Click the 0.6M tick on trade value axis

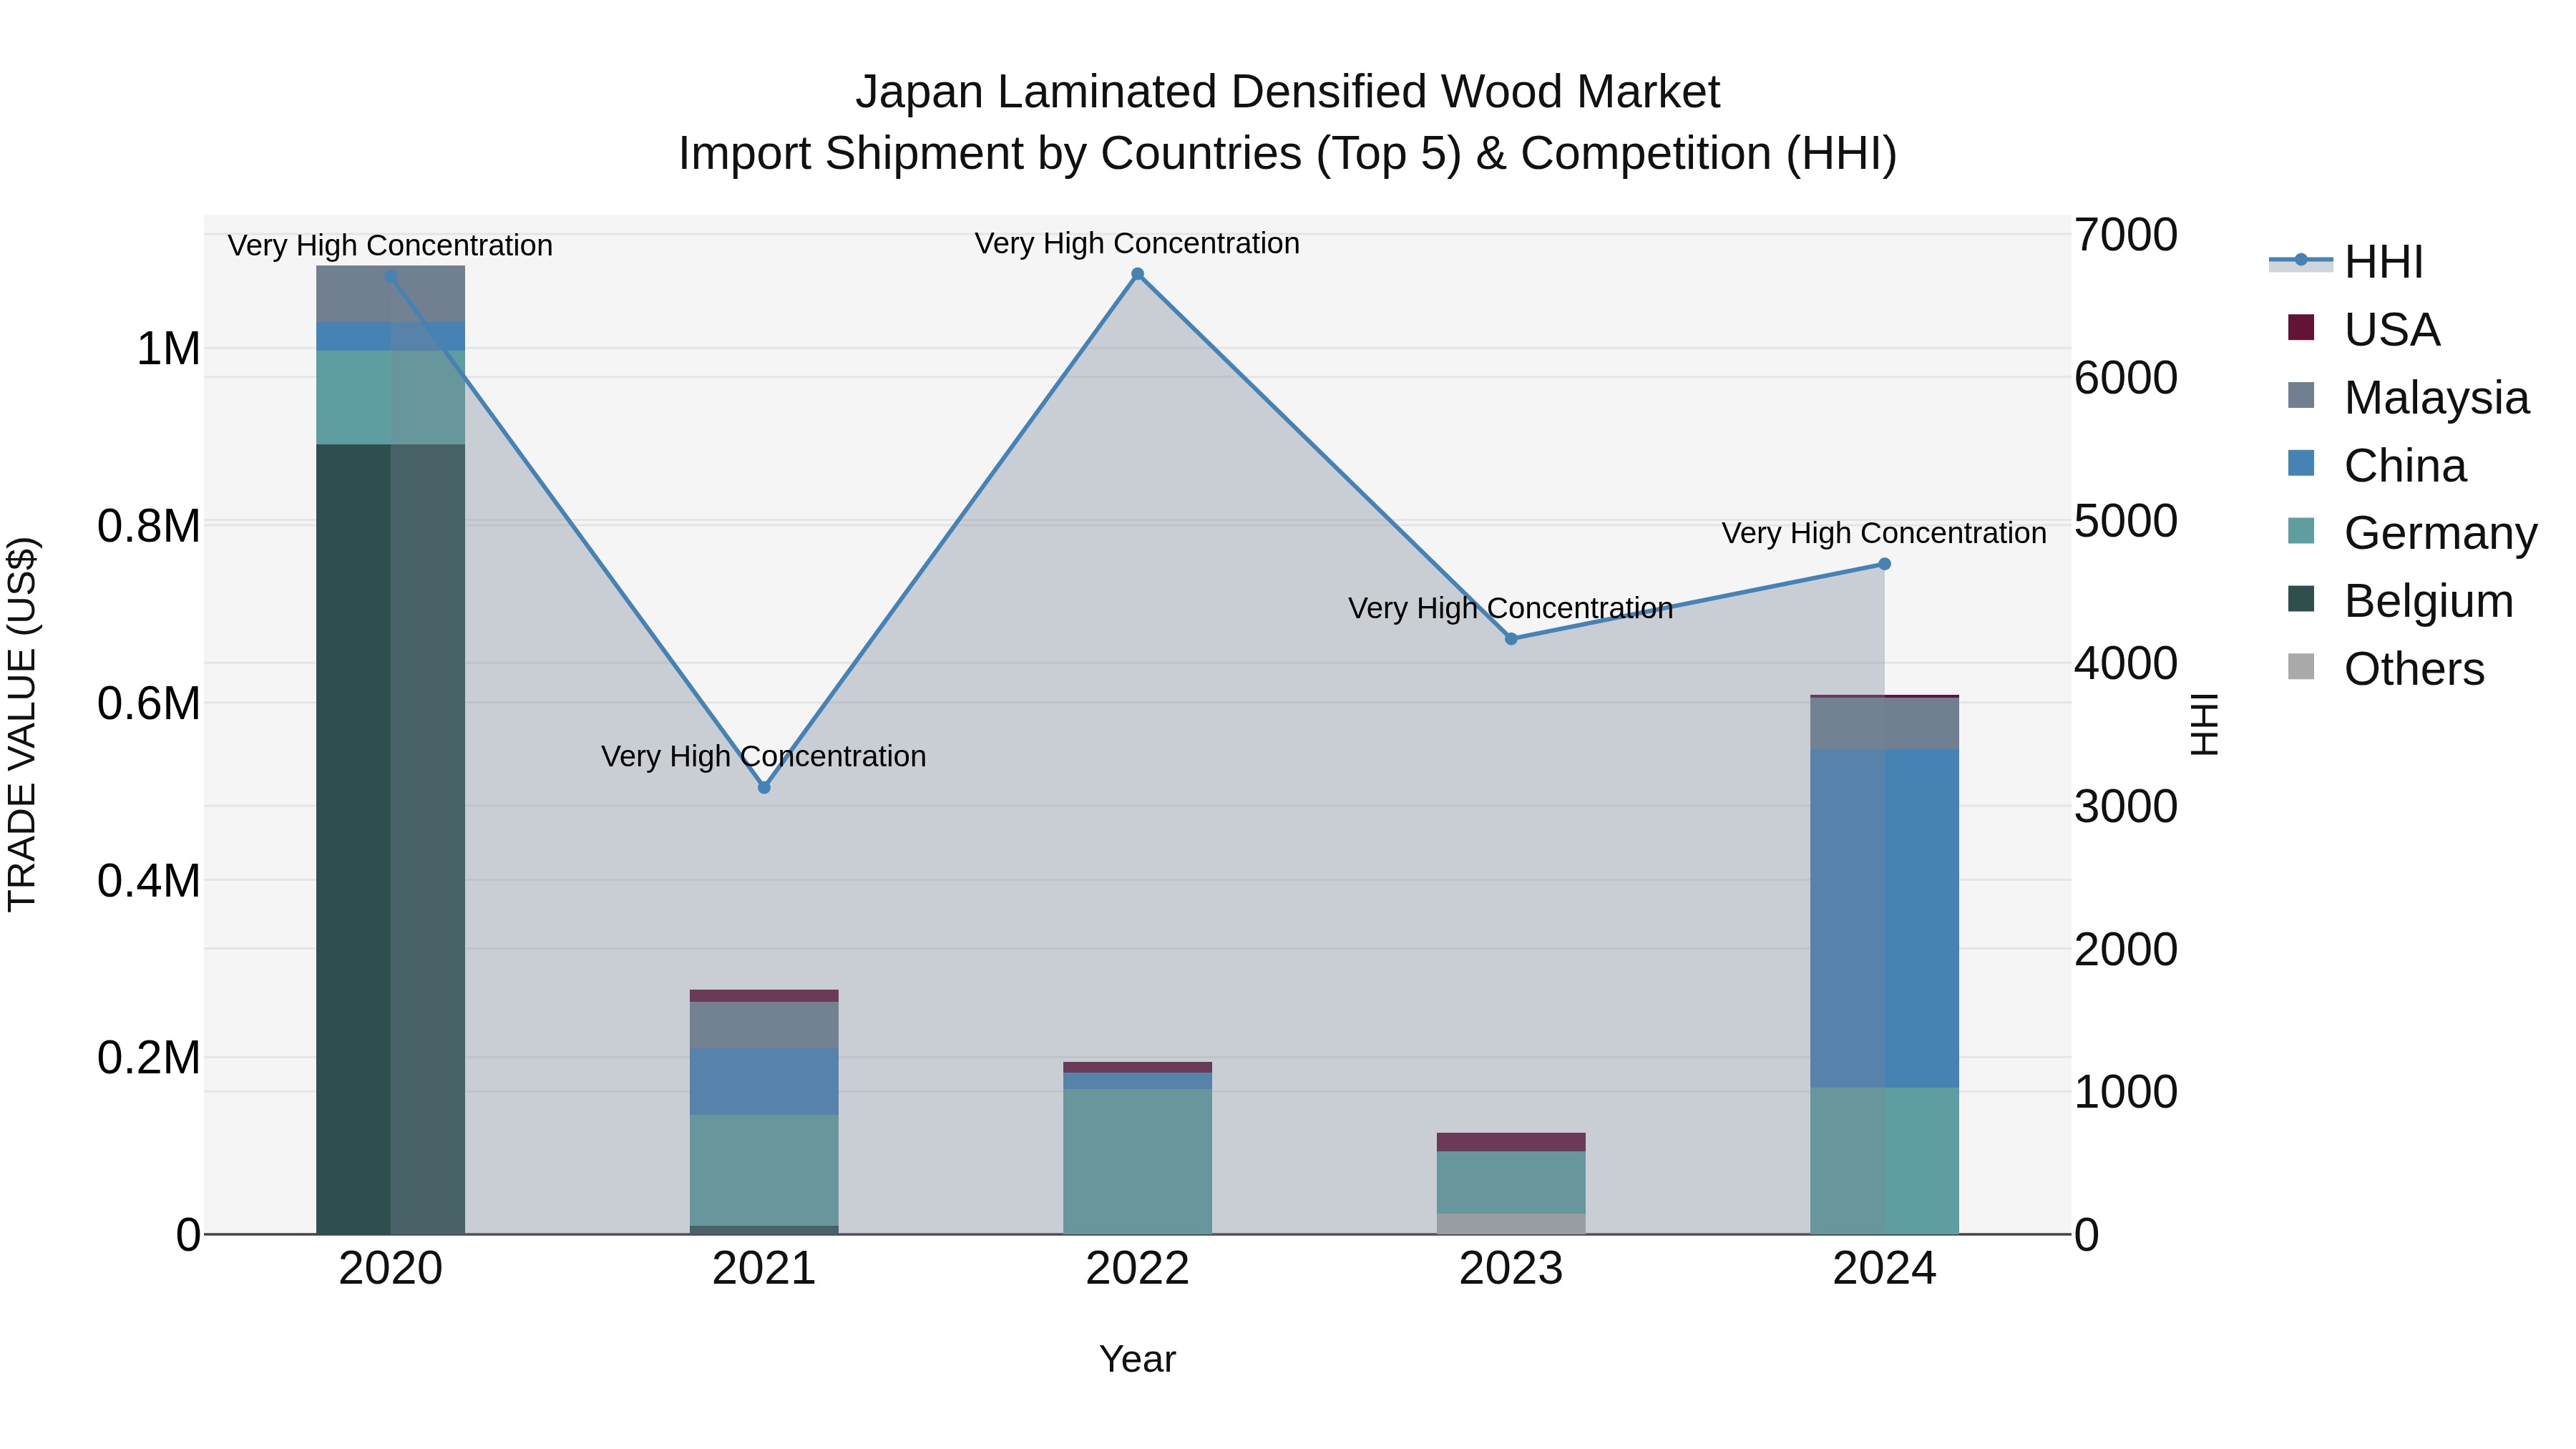(x=149, y=703)
